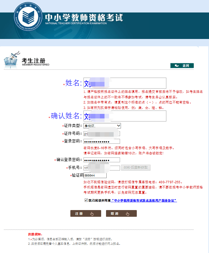This screenshot has width=209, height=253.
Task: Click the 如姓名中带有点 name hint line
Action: click(138, 103)
